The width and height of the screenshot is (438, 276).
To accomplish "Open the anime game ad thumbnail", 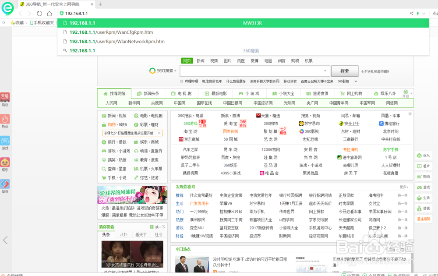I will (132, 195).
